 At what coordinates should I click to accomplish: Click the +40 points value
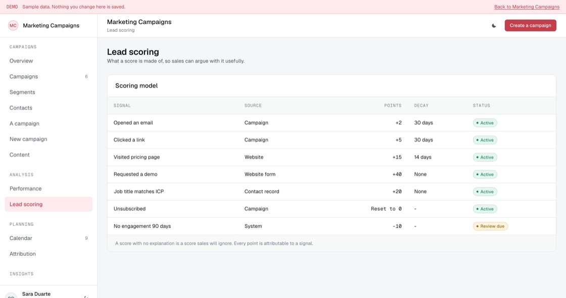point(397,174)
